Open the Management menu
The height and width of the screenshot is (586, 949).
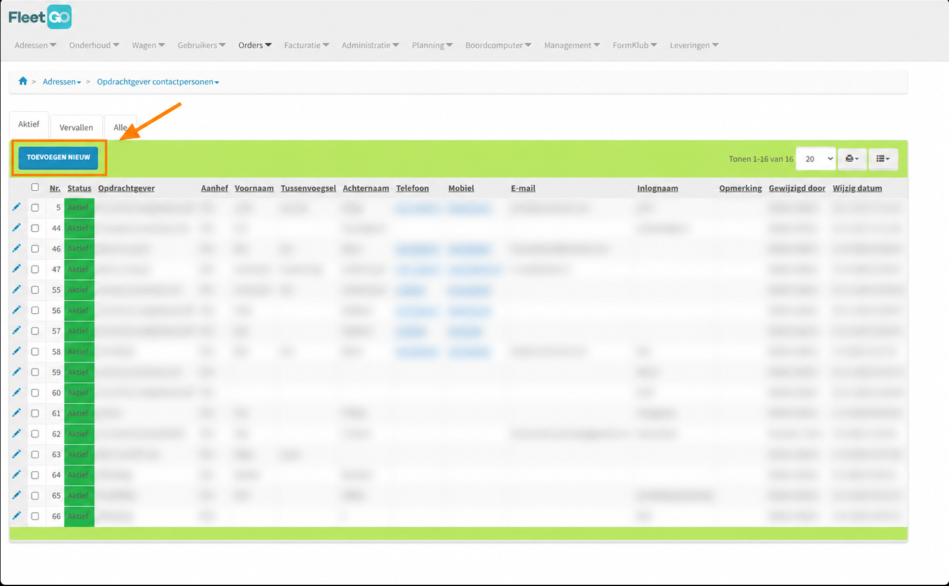click(572, 45)
